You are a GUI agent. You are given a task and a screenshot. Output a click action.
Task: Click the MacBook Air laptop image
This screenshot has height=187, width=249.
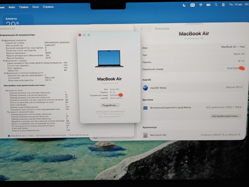click(x=109, y=59)
